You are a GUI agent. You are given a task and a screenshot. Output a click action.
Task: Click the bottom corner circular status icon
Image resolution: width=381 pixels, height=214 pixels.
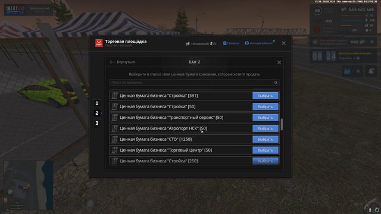[x=377, y=210]
